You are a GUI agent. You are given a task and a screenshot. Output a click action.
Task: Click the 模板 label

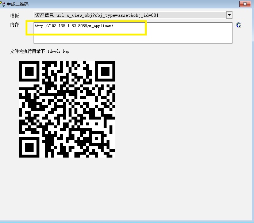[15, 16]
